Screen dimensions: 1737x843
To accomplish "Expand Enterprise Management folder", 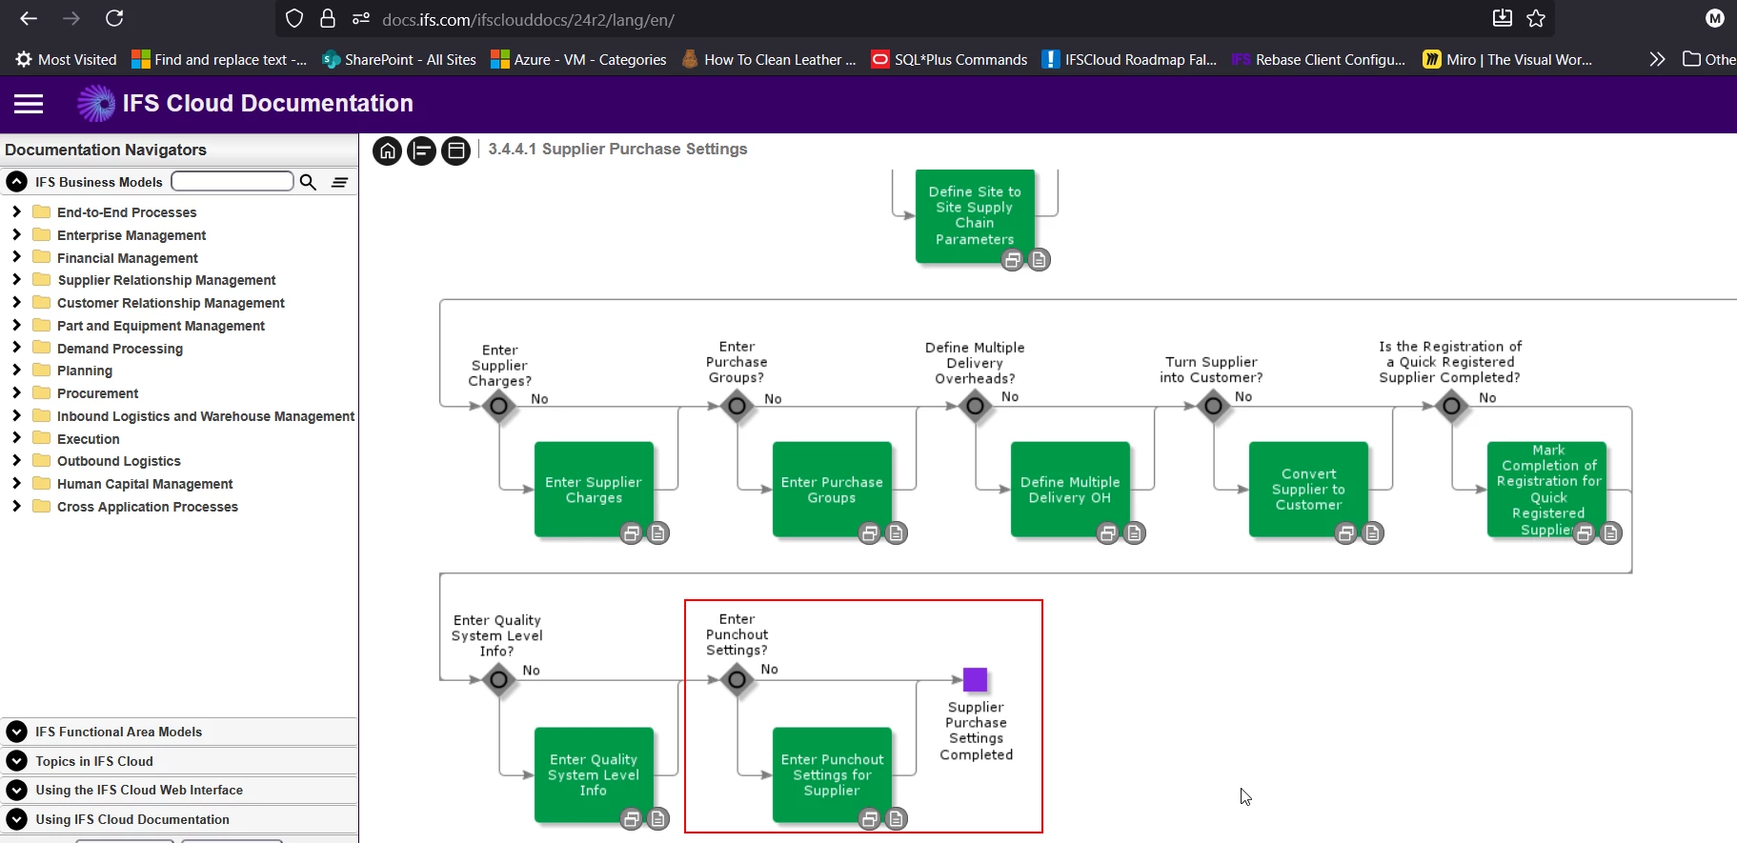I will coord(16,234).
